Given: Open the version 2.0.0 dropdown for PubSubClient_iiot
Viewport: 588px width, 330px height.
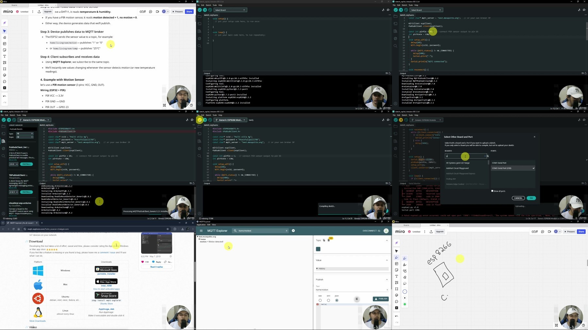Looking at the screenshot, I should 13,164.
